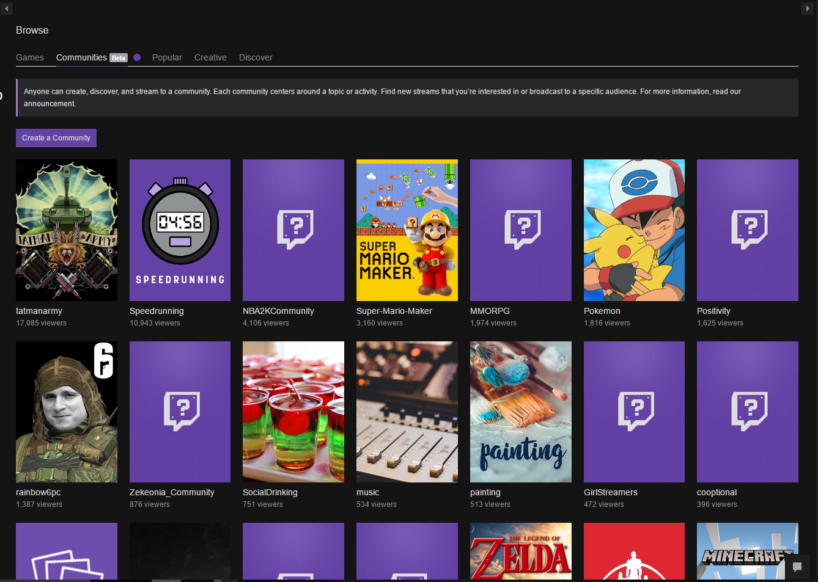Click the Zekeonia_Community placeholder thumbnail
The height and width of the screenshot is (582, 818).
tap(180, 412)
